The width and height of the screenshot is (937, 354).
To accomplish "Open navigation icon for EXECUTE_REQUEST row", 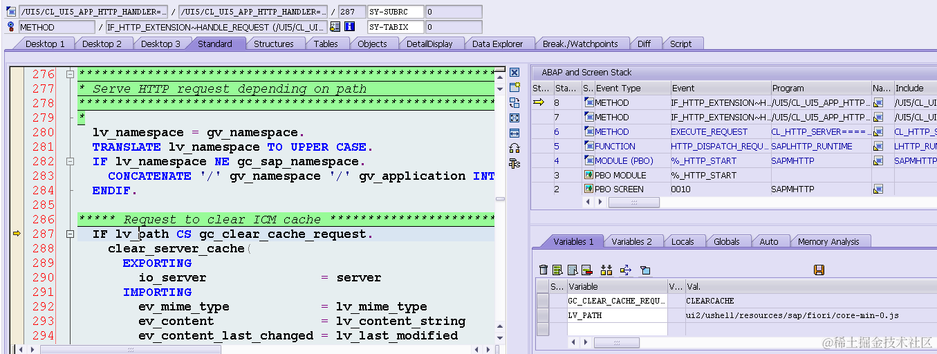I will [878, 132].
